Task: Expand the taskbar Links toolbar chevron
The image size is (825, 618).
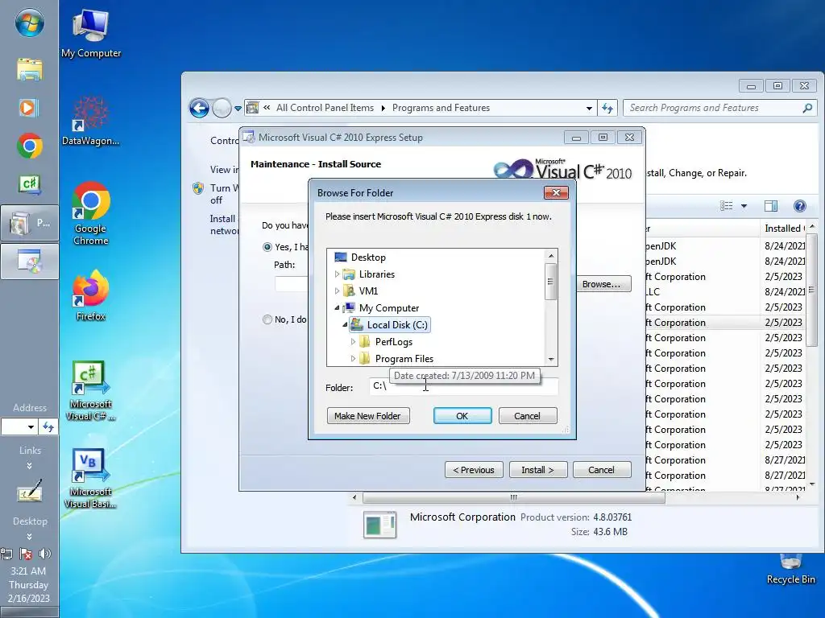Action: [x=29, y=466]
